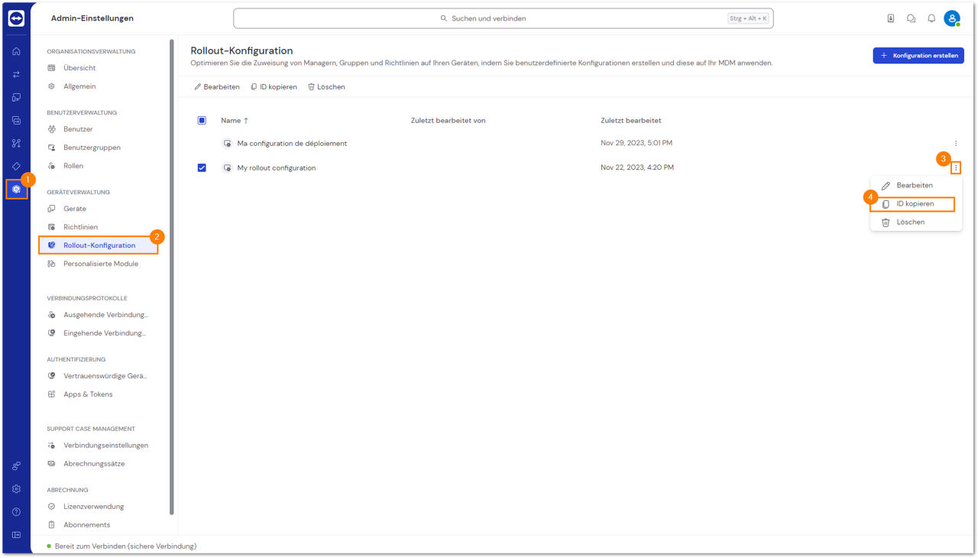Click date Nov 22, 2023, 4:20 PM

[x=637, y=167]
